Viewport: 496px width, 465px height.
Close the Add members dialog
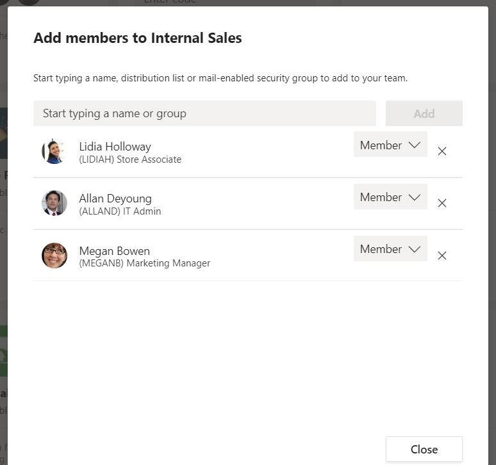[x=424, y=449]
